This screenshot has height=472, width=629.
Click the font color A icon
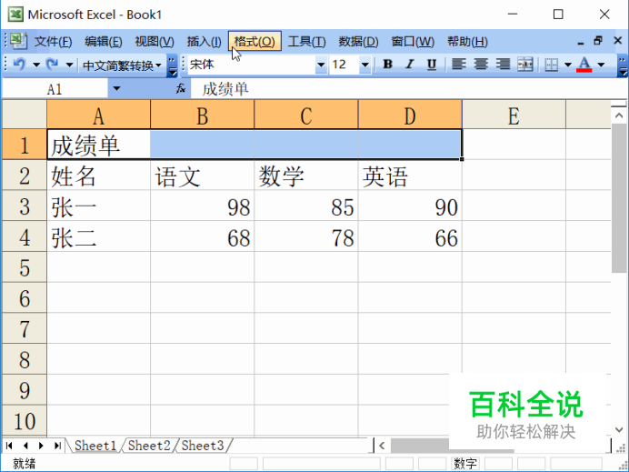pyautogui.click(x=584, y=65)
